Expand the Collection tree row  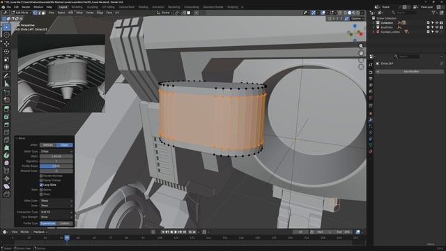(x=374, y=23)
